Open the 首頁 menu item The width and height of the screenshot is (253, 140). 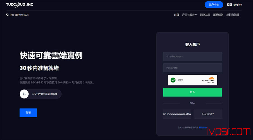point(177,15)
